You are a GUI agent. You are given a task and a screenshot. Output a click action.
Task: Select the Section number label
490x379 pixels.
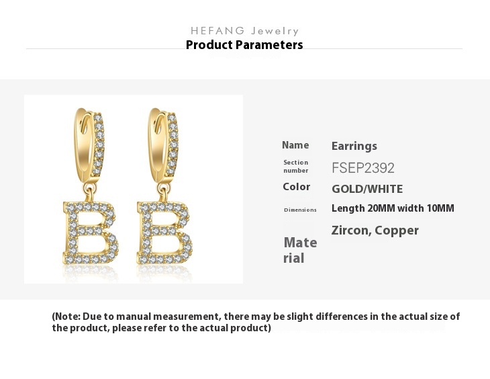(x=295, y=167)
